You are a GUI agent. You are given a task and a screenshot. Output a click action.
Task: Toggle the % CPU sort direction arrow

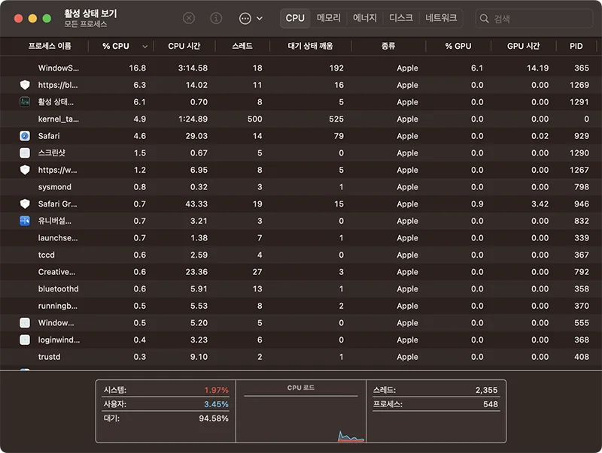[144, 47]
